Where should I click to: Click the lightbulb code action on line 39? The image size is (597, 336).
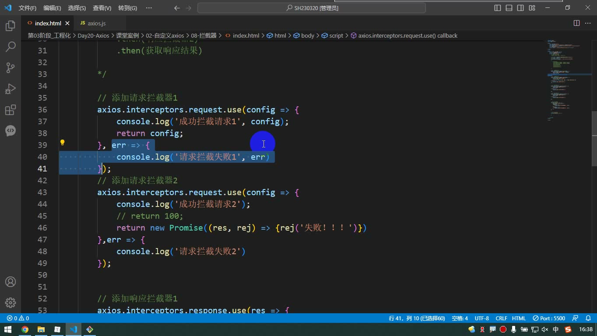pos(62,143)
